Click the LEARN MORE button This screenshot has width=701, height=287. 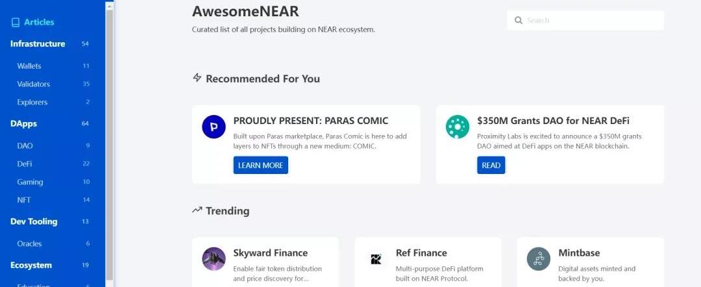pyautogui.click(x=261, y=165)
